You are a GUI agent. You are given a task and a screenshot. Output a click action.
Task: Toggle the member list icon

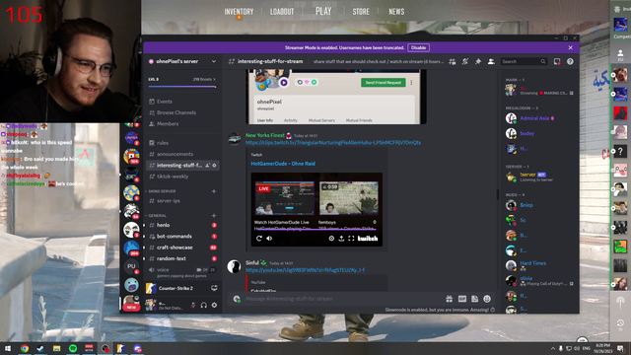click(491, 61)
